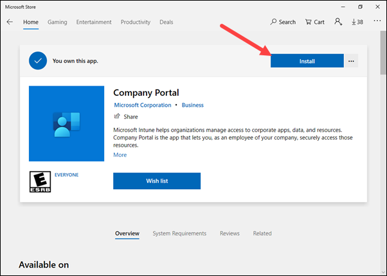Select the Related tab

pyautogui.click(x=262, y=234)
